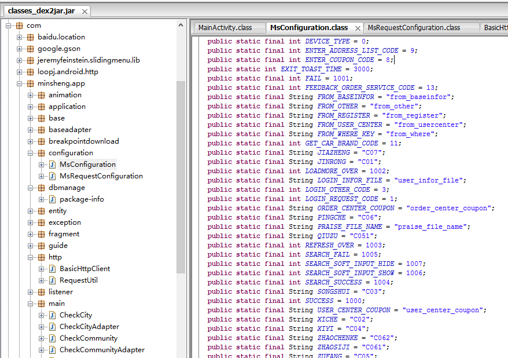Select the google.gson tree label

[x=59, y=49]
